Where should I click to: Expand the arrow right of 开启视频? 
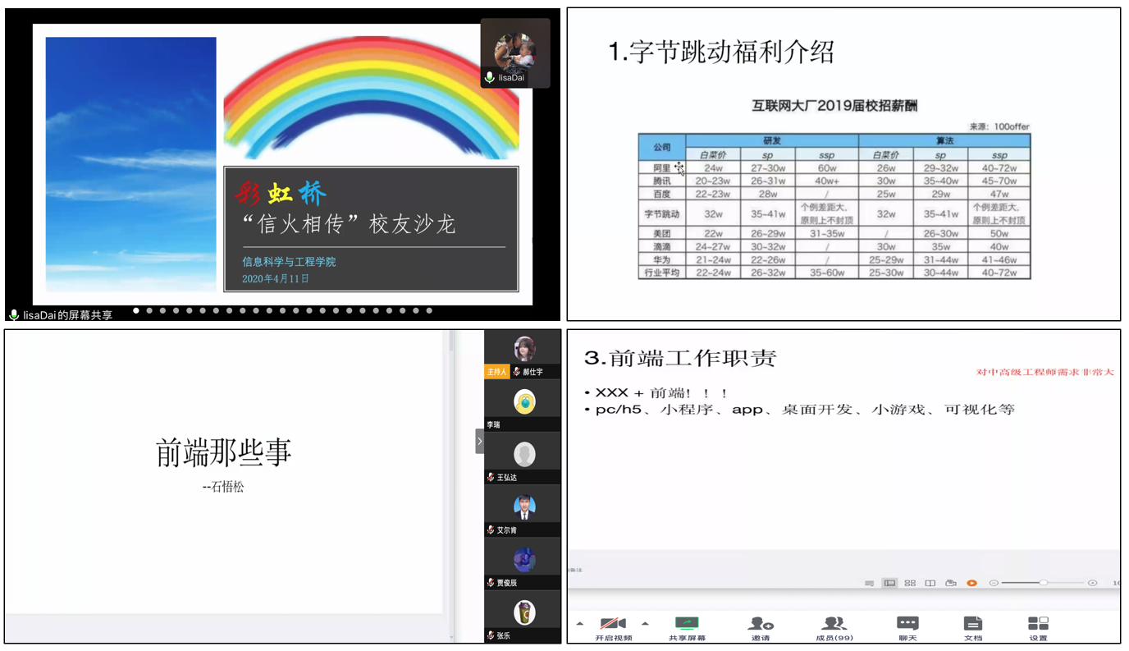[645, 624]
